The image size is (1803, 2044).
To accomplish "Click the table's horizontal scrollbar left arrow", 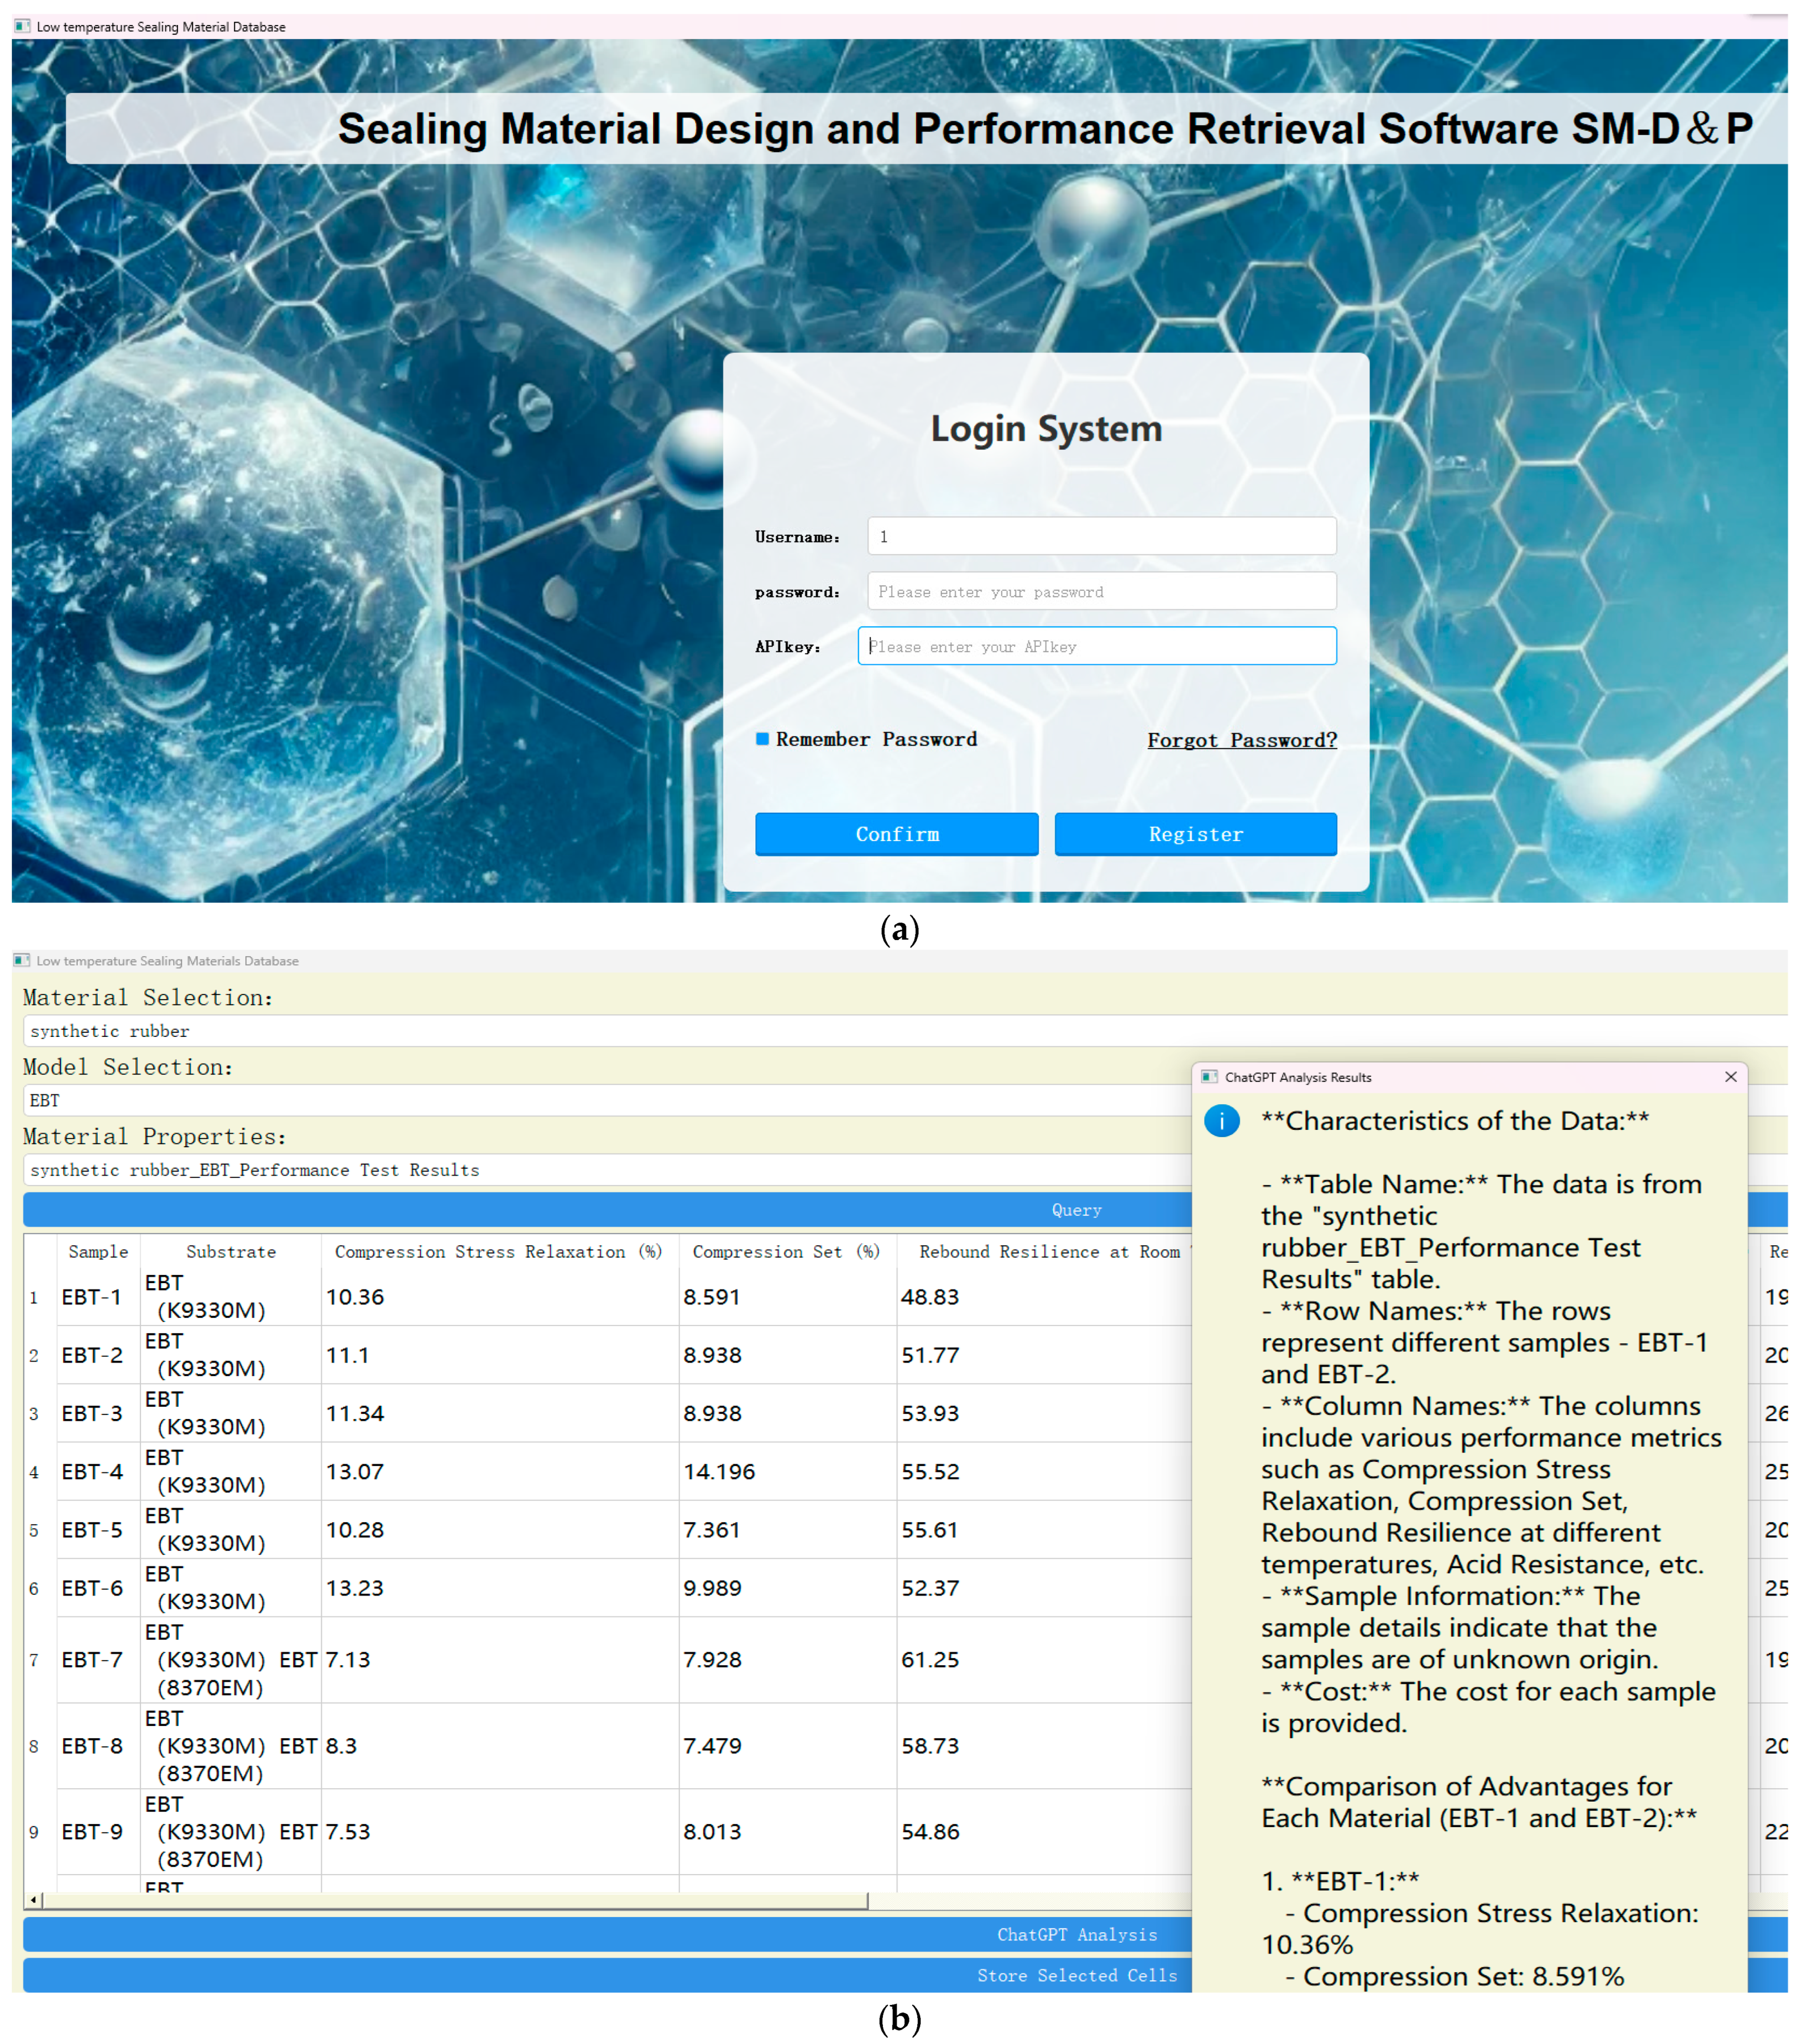I will (x=34, y=1900).
